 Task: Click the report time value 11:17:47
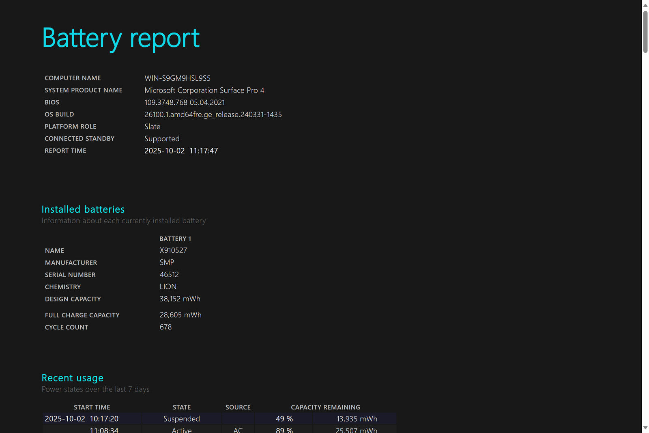click(203, 151)
